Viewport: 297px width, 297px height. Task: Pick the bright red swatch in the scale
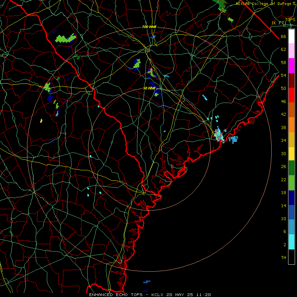[291, 95]
